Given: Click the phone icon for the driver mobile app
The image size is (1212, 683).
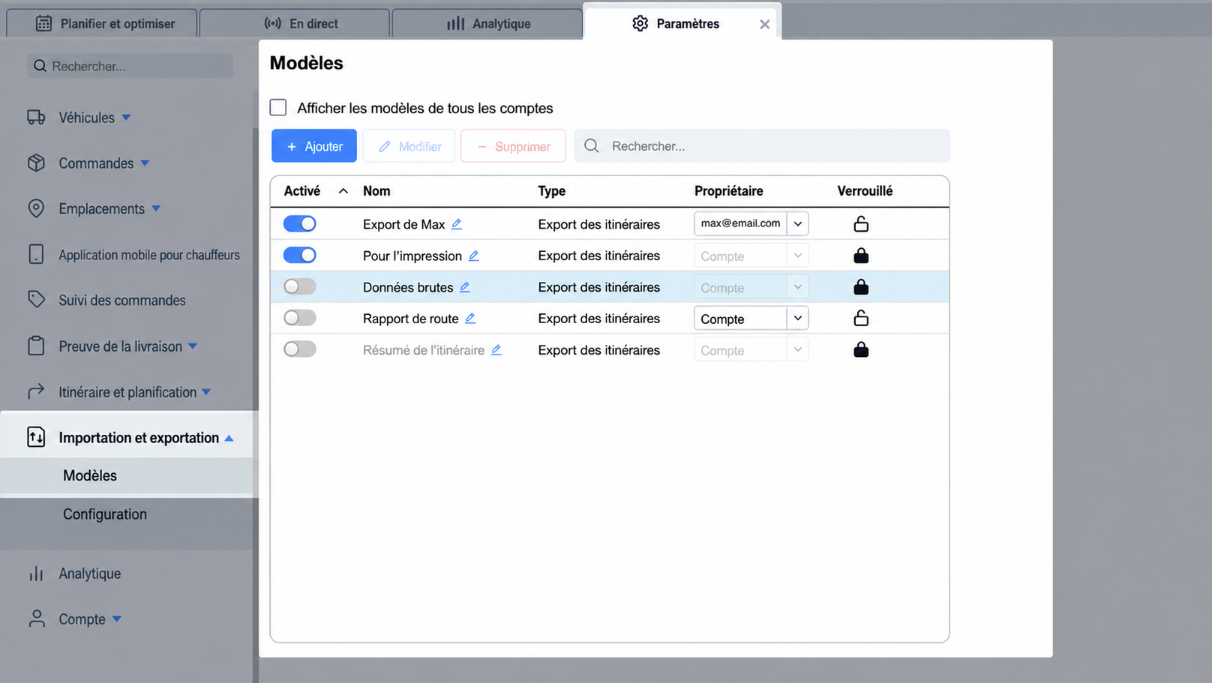Looking at the screenshot, I should [x=36, y=254].
